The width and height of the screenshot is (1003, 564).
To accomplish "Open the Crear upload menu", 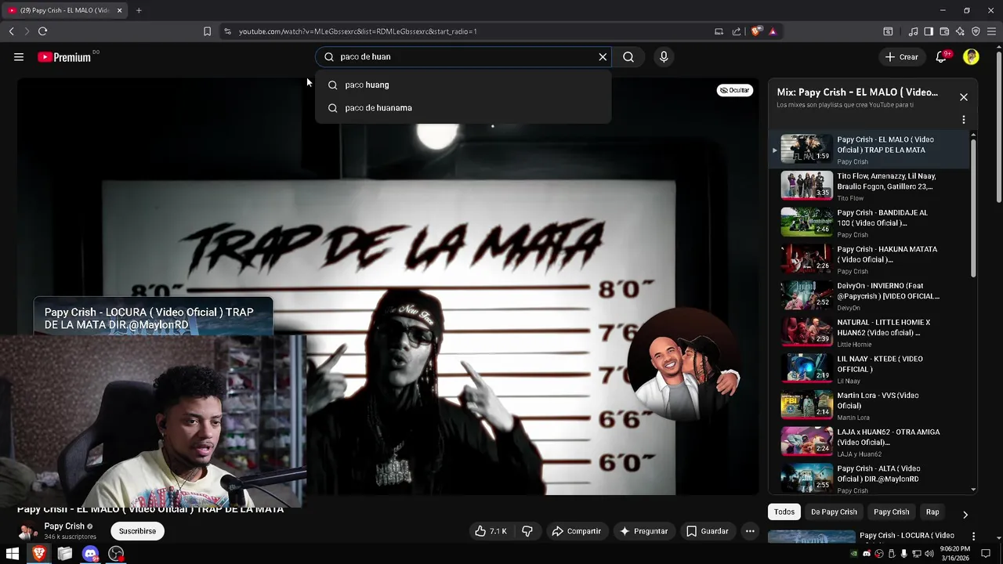I will point(901,56).
